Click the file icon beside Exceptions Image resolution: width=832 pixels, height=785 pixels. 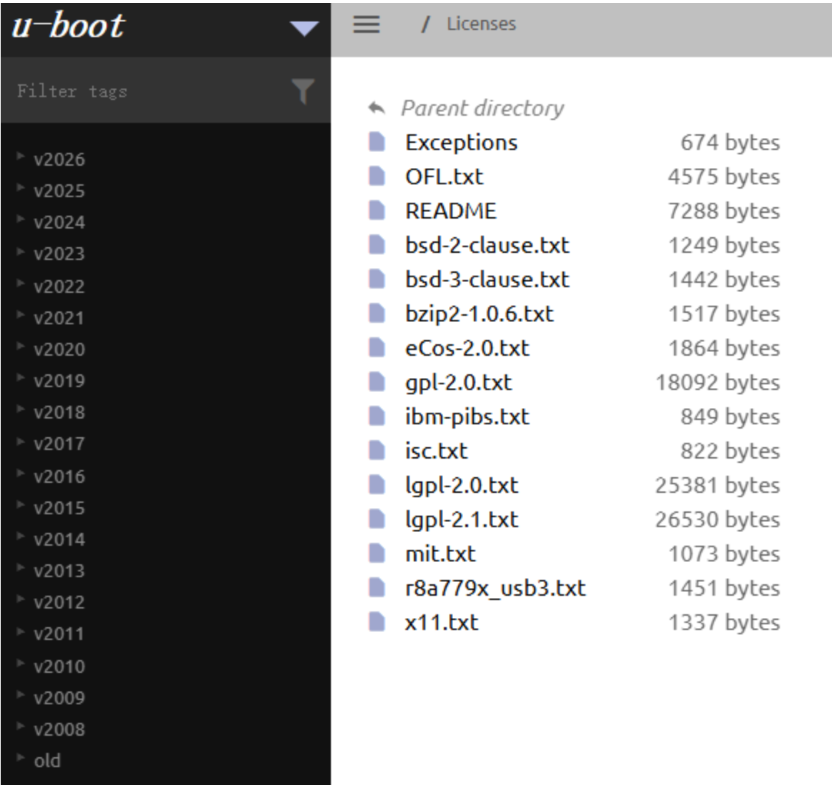click(x=377, y=142)
